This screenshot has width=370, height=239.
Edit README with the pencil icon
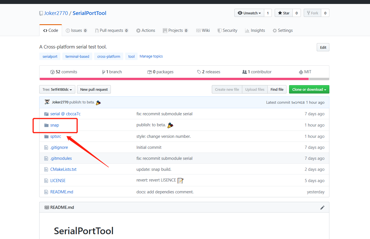(x=322, y=208)
